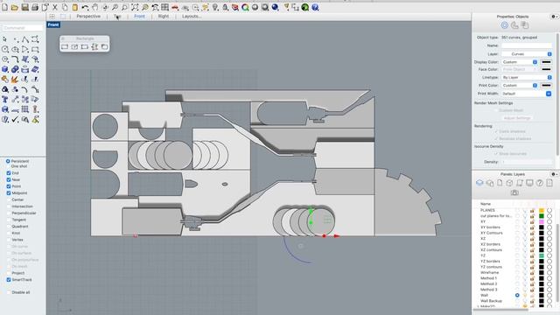Click the Display Color black swatch
Viewport: 560px width, 315px height.
(x=546, y=62)
